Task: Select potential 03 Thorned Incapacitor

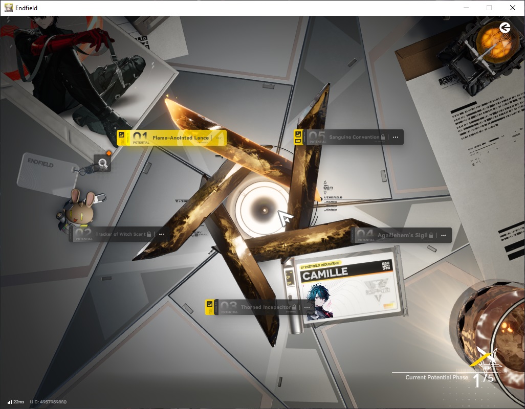Action: (x=259, y=307)
